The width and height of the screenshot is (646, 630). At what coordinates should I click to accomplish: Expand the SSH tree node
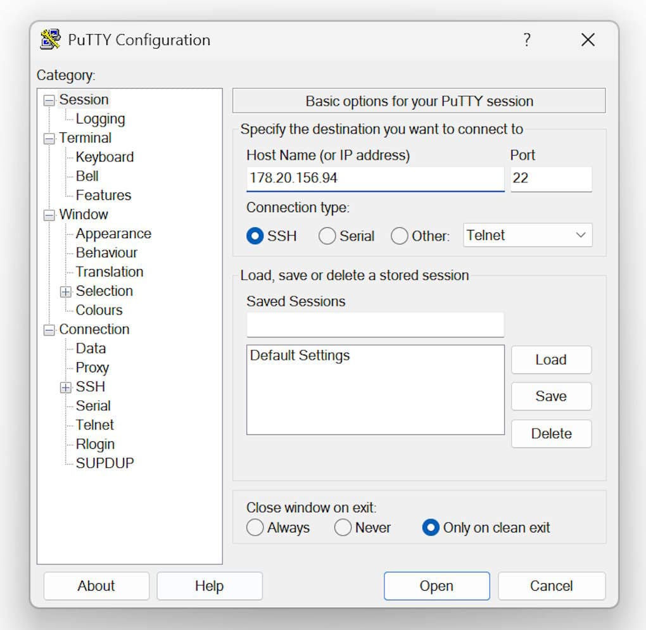coord(65,387)
